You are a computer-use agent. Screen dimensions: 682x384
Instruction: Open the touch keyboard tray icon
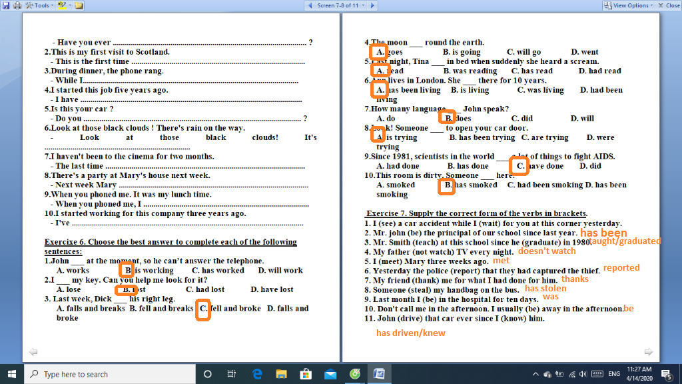[x=597, y=374]
